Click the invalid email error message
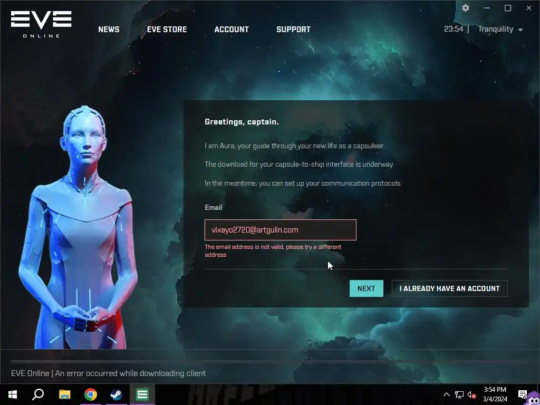This screenshot has height=405, width=540. tap(273, 250)
